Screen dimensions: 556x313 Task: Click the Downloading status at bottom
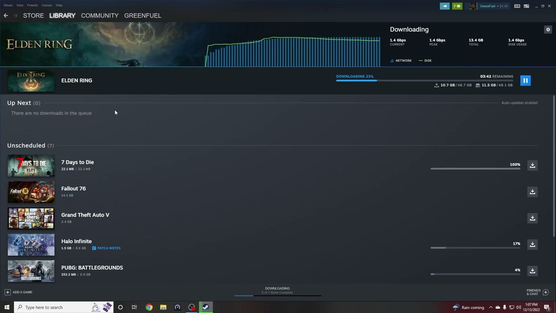click(x=277, y=290)
